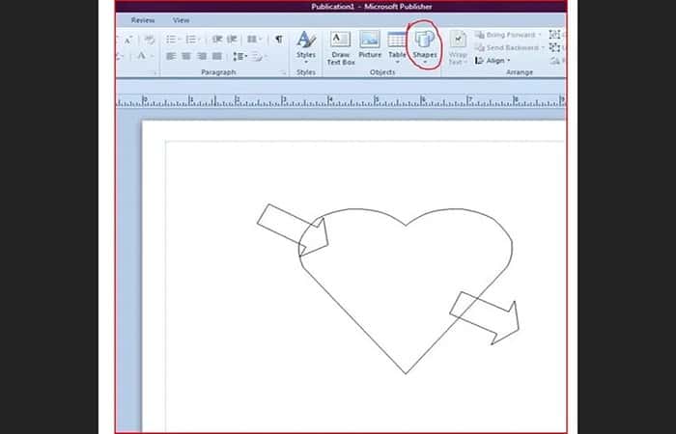Switch to the Review tab
Viewport: 676px width, 434px height.
coord(143,20)
